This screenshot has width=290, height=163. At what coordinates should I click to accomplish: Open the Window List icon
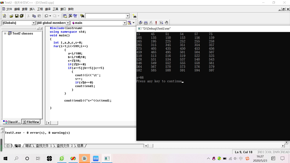click(x=75, y=16)
